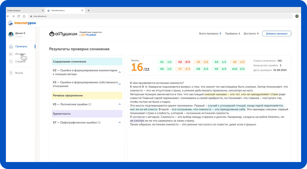Click the browser forward arrow

[13, 16]
